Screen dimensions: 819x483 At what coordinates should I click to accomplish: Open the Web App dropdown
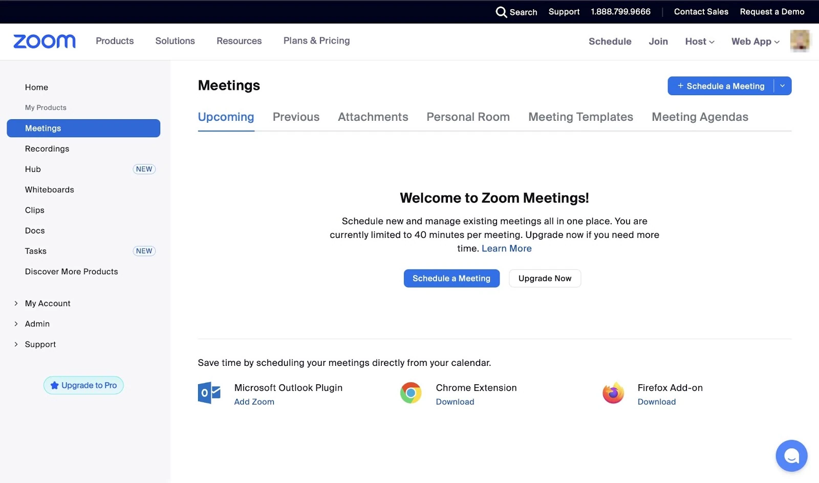point(756,41)
